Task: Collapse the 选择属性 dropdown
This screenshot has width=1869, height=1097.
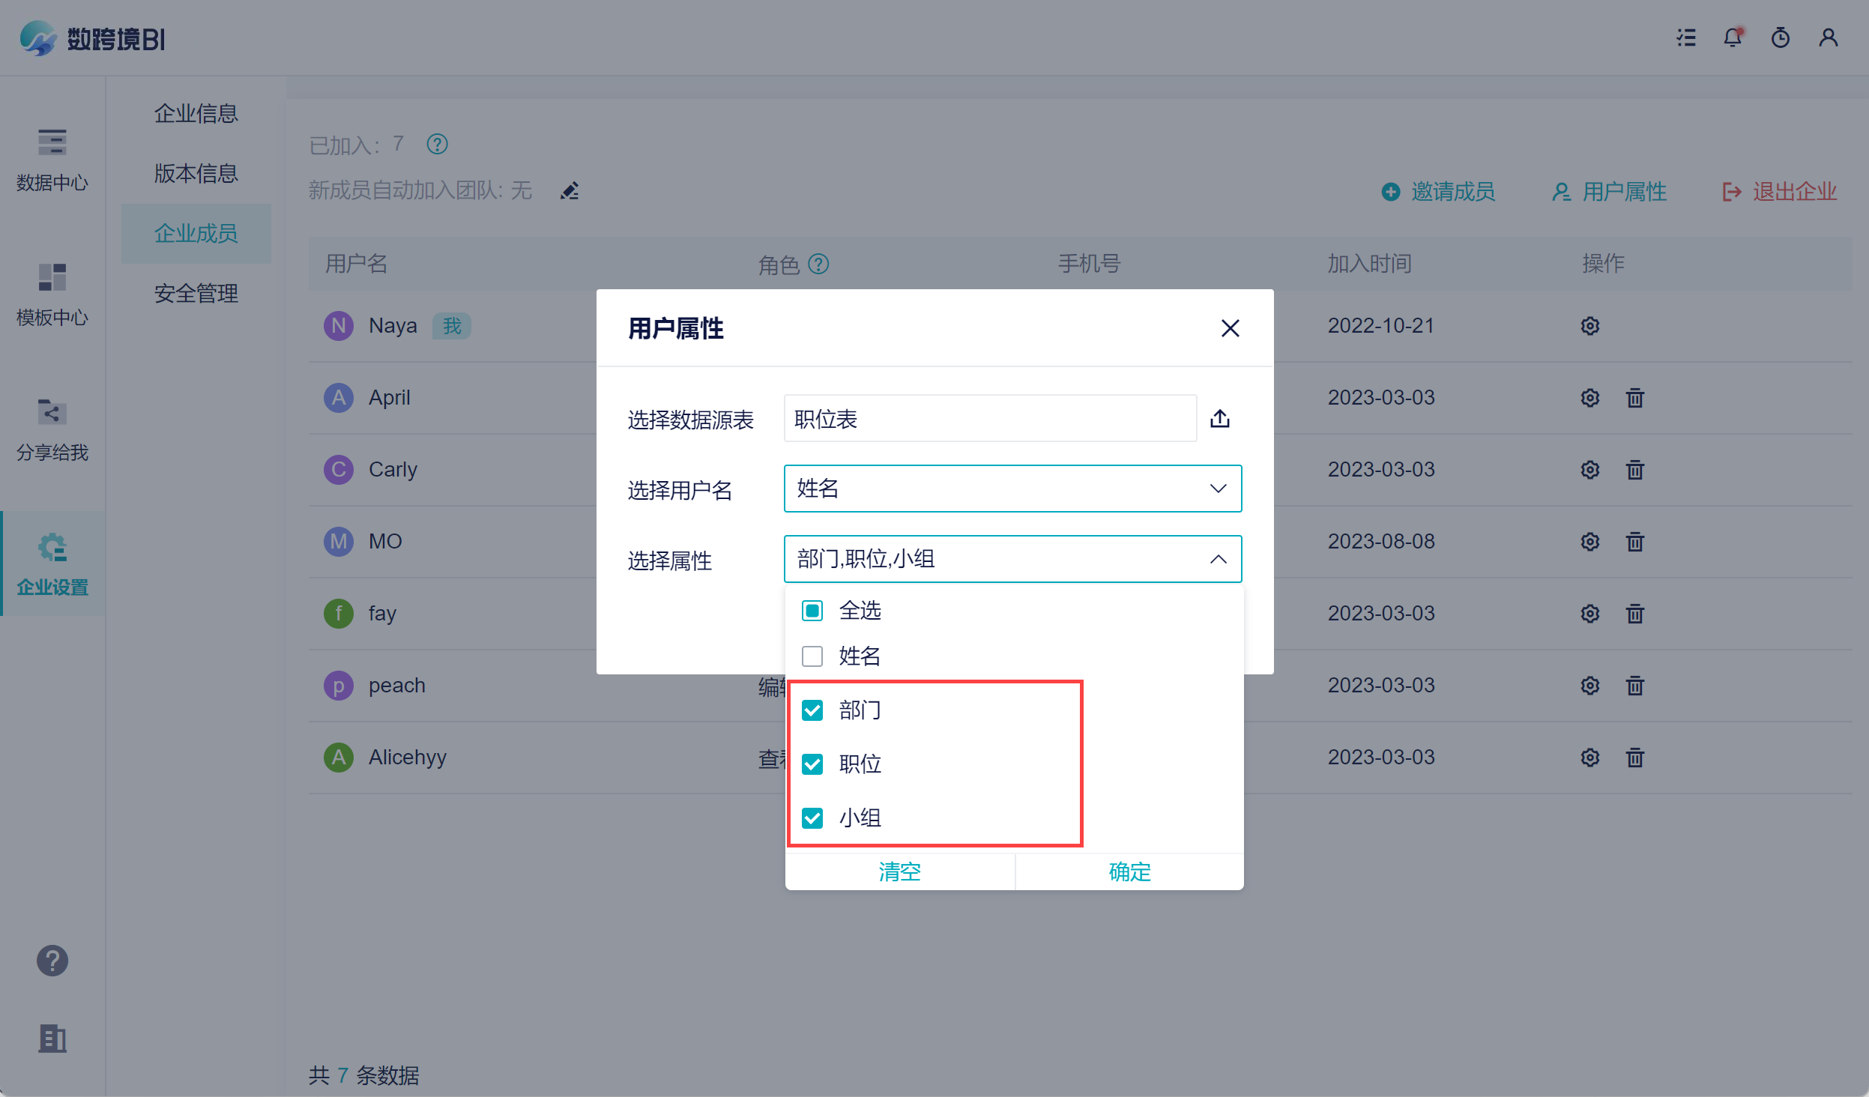Action: [1218, 559]
